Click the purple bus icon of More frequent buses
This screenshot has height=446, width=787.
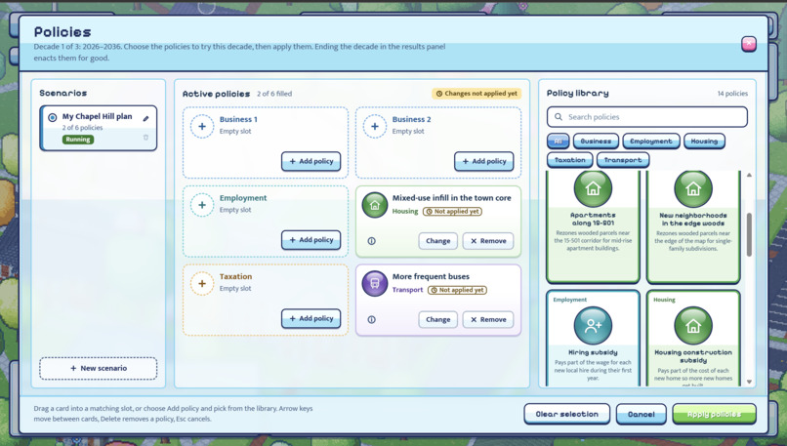(x=375, y=283)
